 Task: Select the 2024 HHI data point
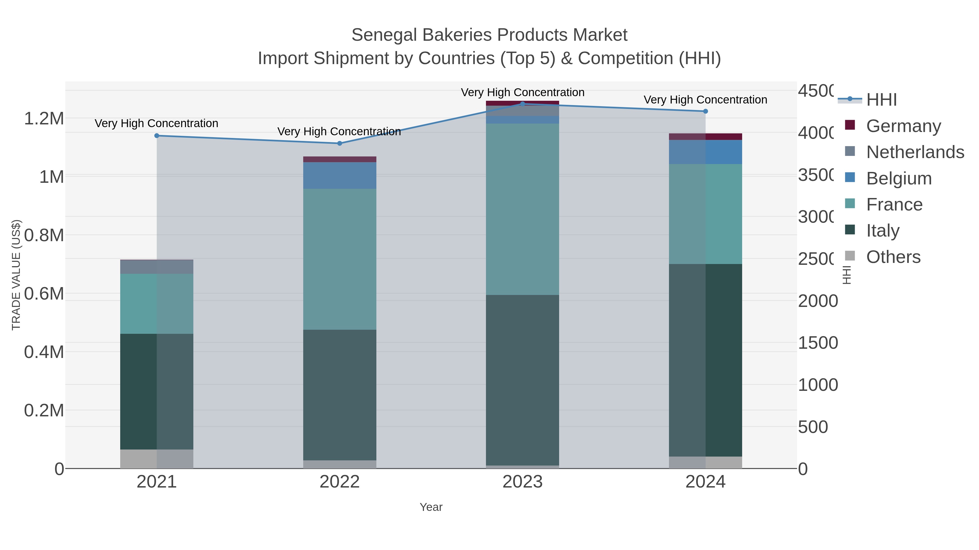705,111
